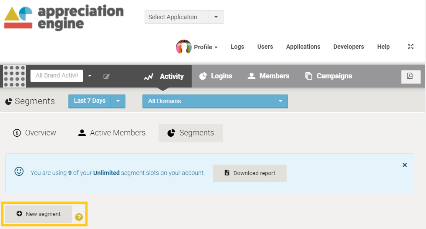Click the Appreciation Engine logo
426x229 pixels.
pyautogui.click(x=64, y=17)
